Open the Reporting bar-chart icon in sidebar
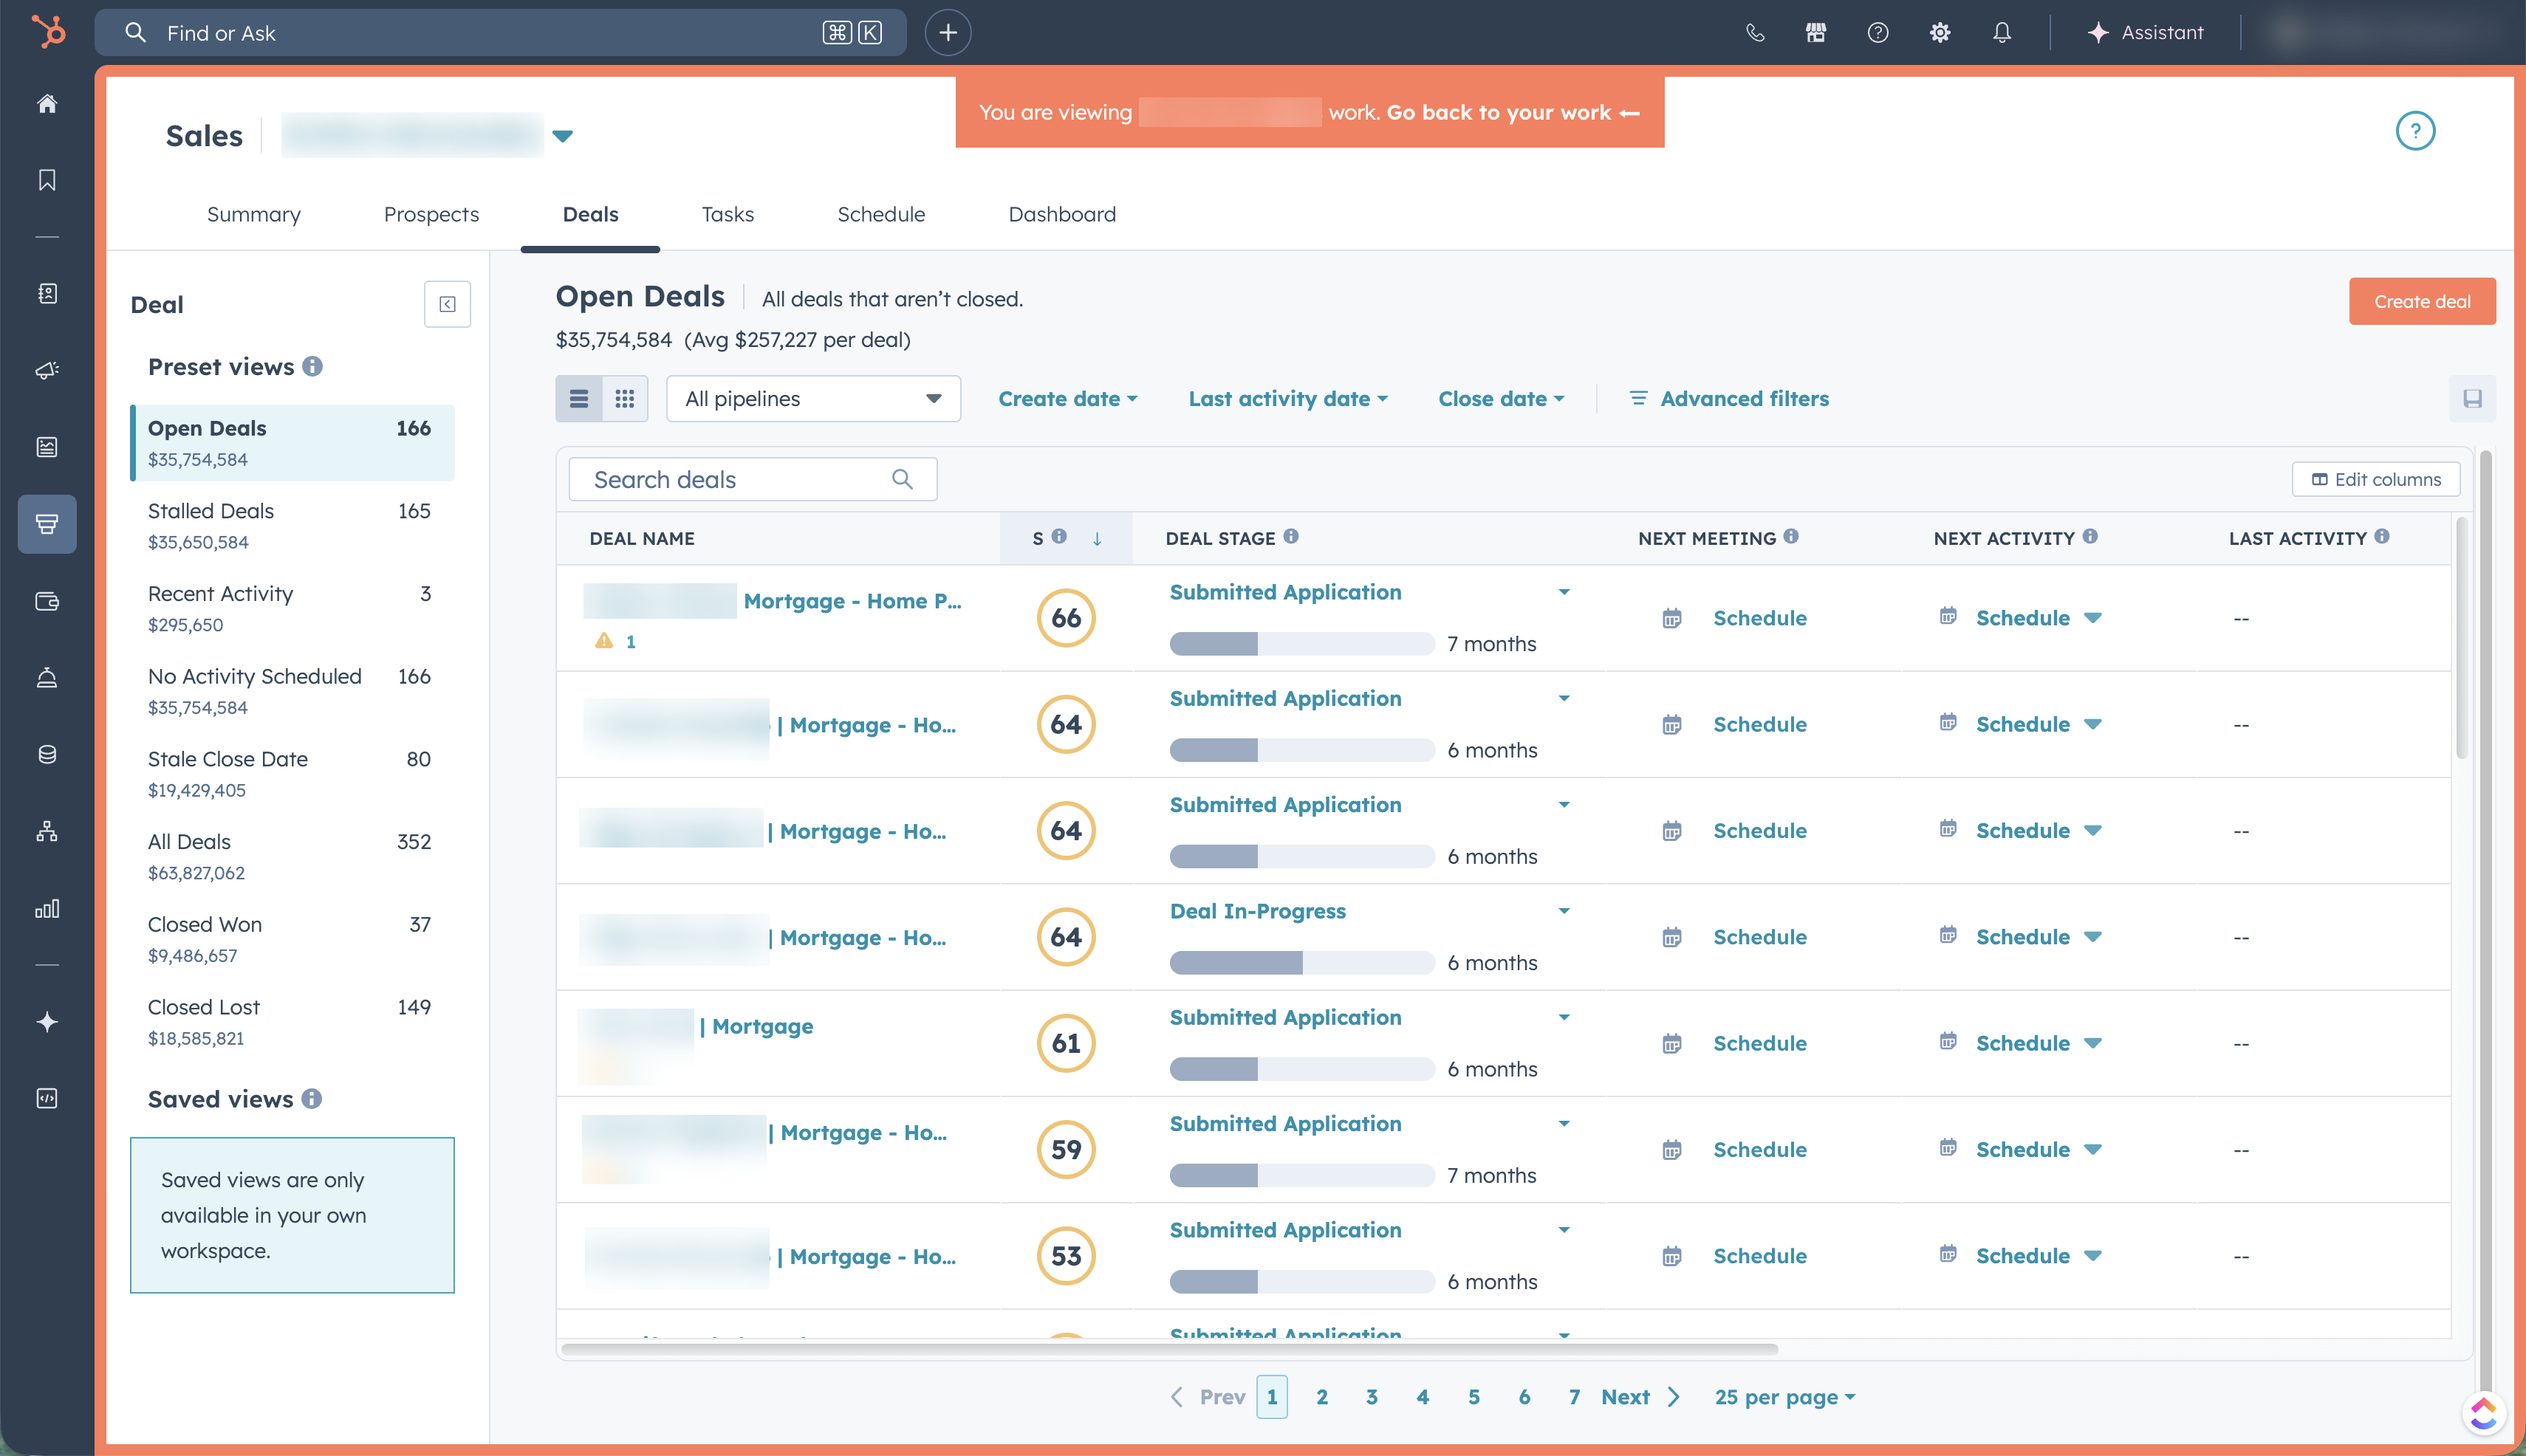2526x1456 pixels. tap(47, 909)
